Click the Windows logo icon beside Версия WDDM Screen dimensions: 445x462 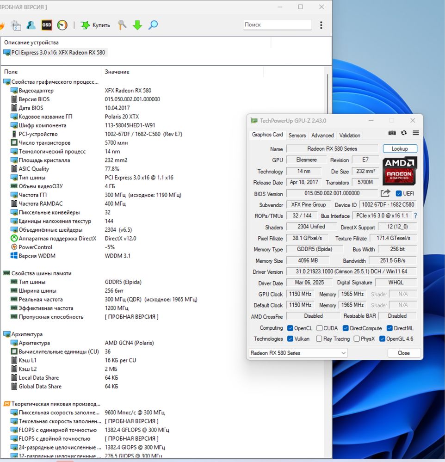click(14, 255)
